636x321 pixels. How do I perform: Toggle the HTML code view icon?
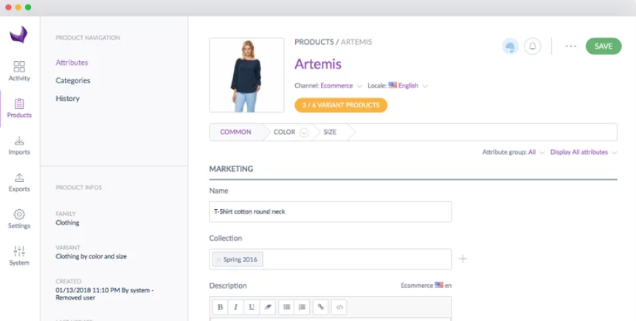339,307
